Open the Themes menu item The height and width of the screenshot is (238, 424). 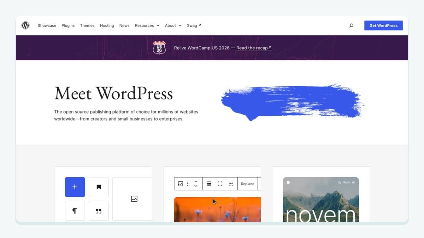(87, 25)
